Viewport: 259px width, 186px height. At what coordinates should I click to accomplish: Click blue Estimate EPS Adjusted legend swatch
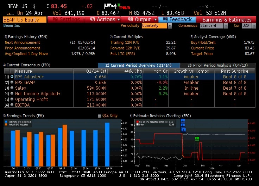click(x=6, y=122)
